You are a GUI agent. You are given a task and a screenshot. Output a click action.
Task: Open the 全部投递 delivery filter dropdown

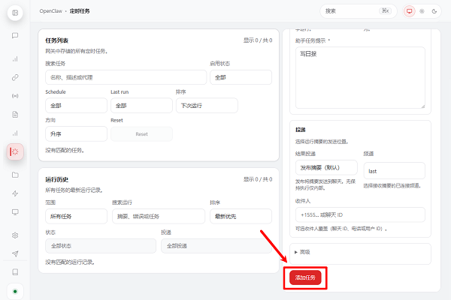point(216,246)
